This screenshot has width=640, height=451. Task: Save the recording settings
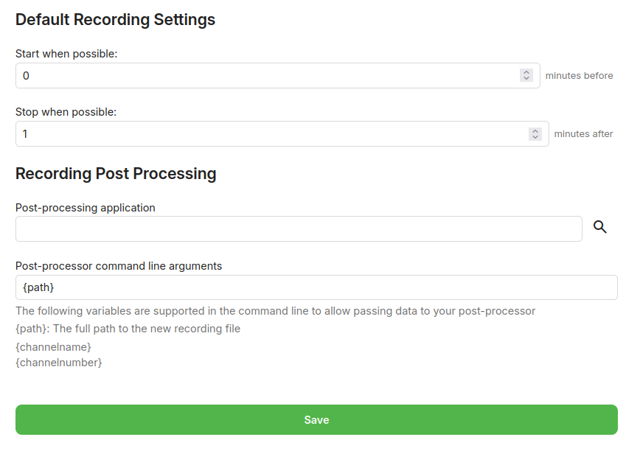pos(316,419)
